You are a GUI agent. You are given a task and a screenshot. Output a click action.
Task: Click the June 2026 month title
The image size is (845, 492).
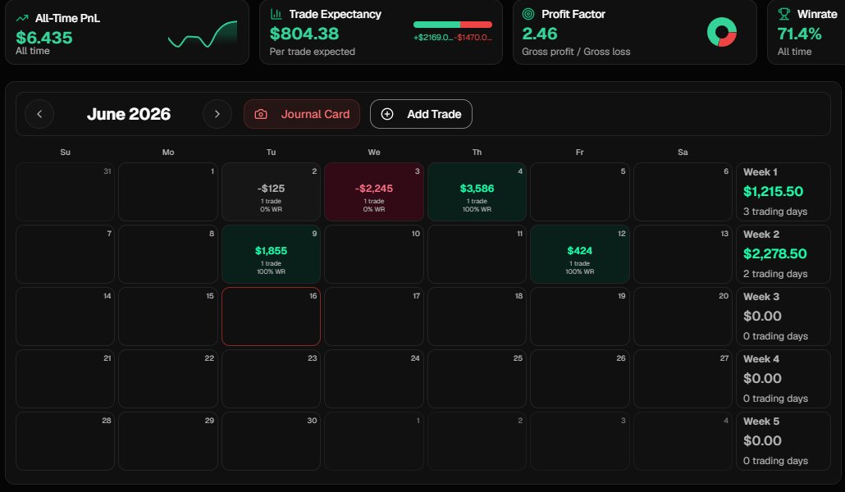(129, 114)
